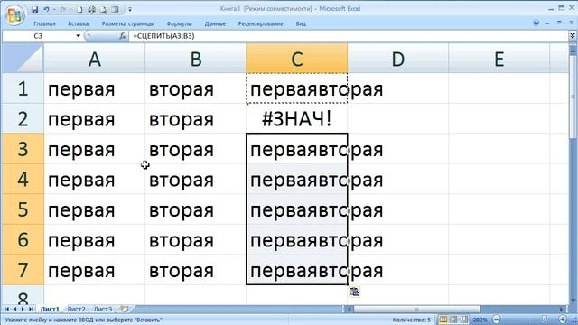The width and height of the screenshot is (578, 325).
Task: Save the workbook using toolbar icon
Action: [x=34, y=9]
